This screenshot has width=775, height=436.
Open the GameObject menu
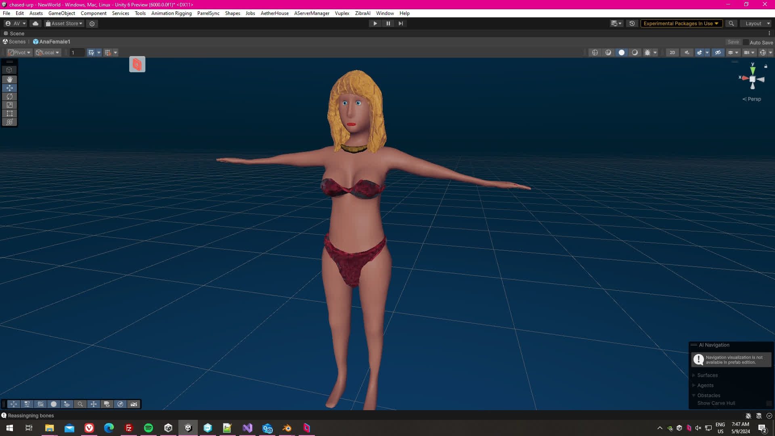point(61,13)
